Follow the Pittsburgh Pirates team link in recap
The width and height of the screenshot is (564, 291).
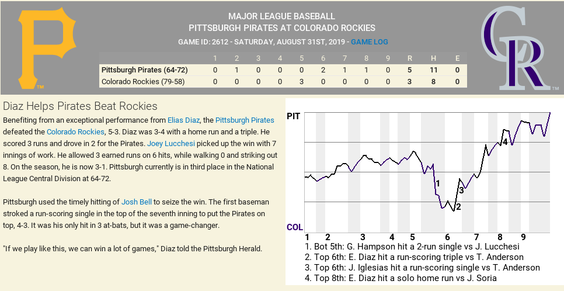pyautogui.click(x=245, y=120)
